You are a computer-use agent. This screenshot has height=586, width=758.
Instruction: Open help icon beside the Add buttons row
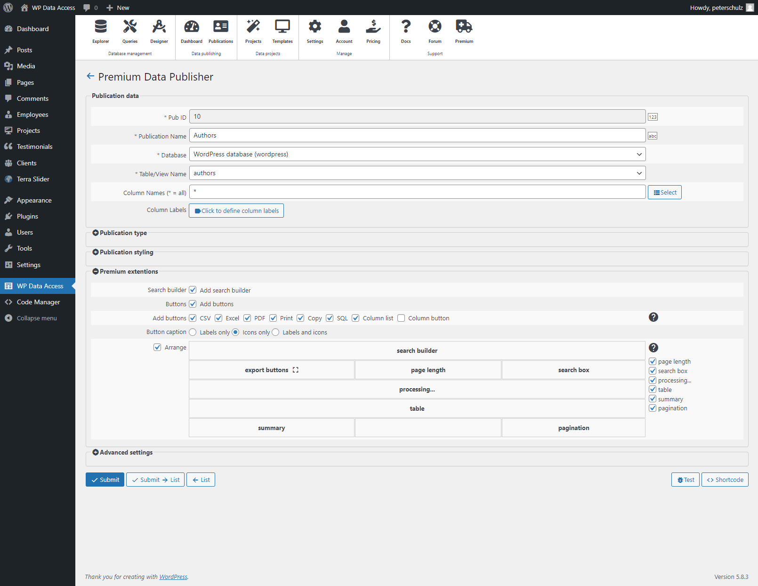tap(653, 317)
